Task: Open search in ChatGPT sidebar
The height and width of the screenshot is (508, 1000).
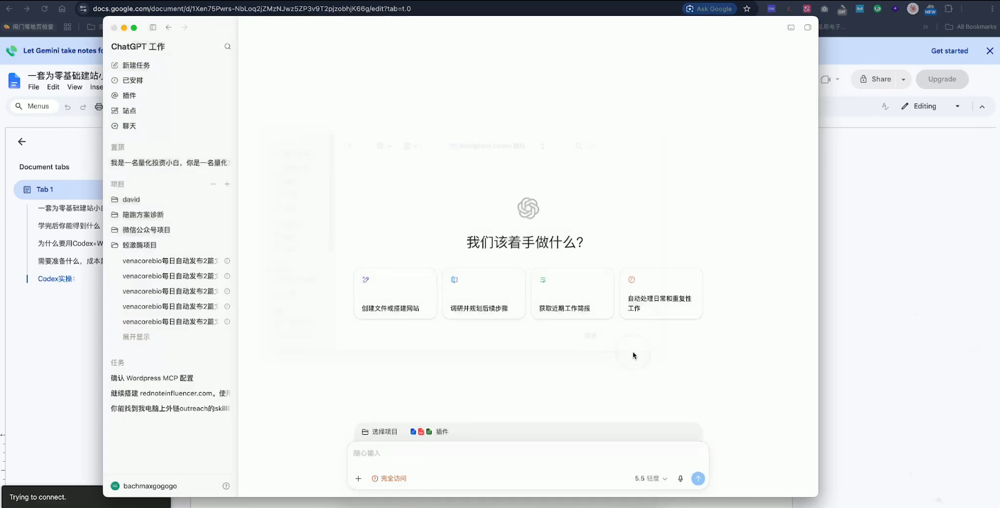Action: click(227, 47)
